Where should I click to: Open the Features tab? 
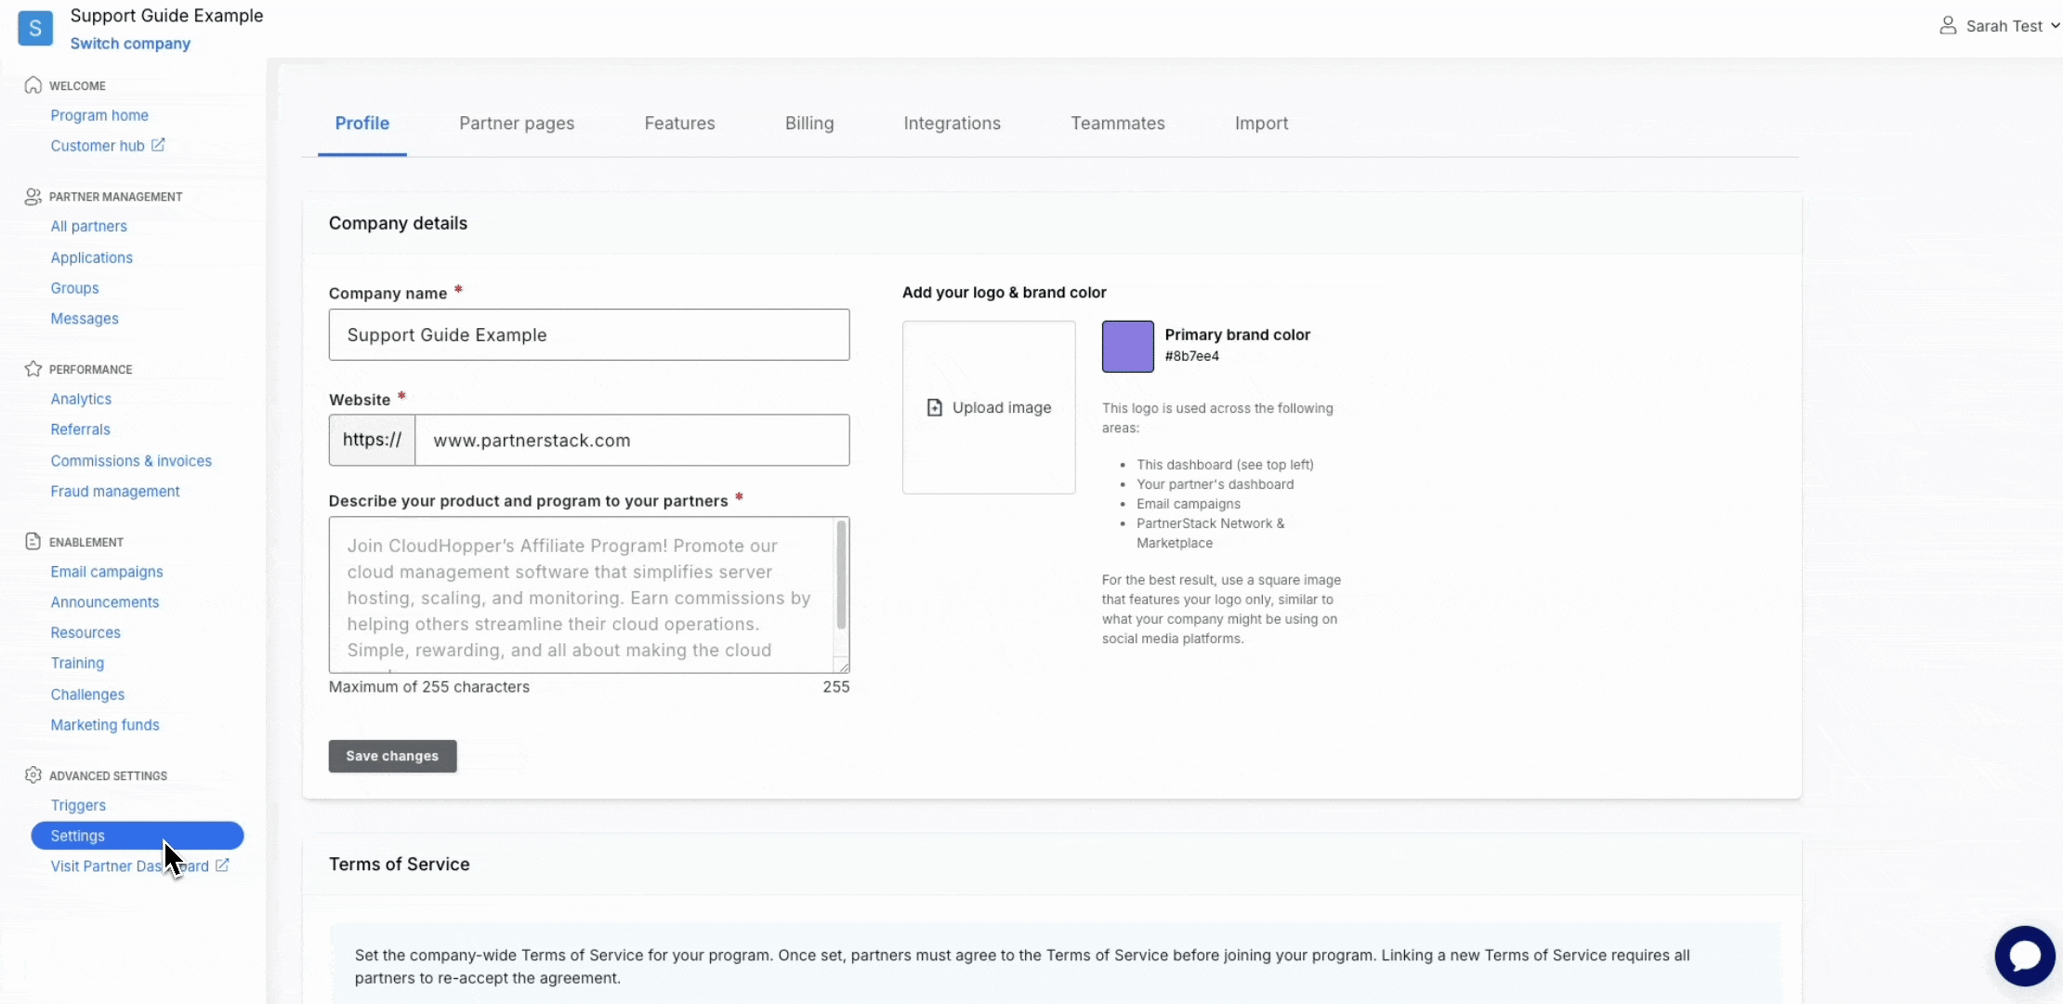[x=680, y=124]
